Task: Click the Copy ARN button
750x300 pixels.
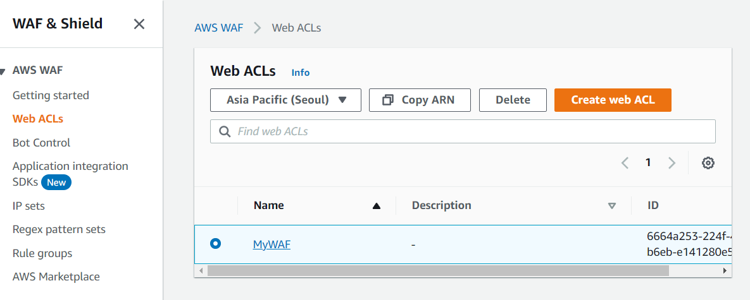Action: [x=420, y=100]
